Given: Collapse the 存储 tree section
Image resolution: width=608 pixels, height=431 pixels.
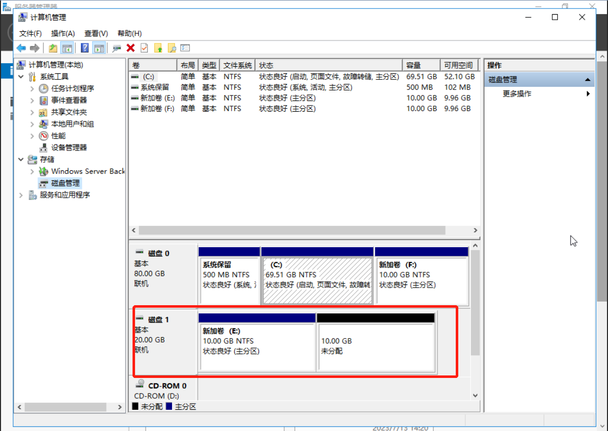Looking at the screenshot, I should click(x=21, y=159).
